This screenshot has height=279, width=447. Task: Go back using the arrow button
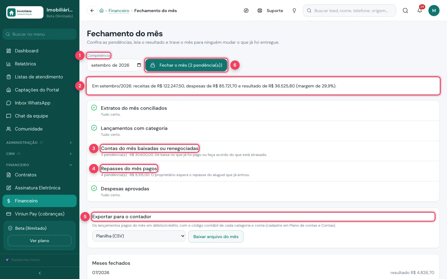coord(92,11)
